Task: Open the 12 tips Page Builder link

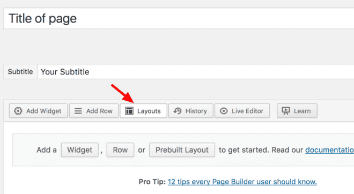Action: (x=242, y=182)
